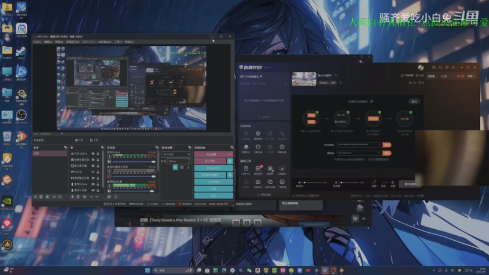Open virtual camera settings gear icon
Screen dimensions: 489x275
click(x=230, y=175)
